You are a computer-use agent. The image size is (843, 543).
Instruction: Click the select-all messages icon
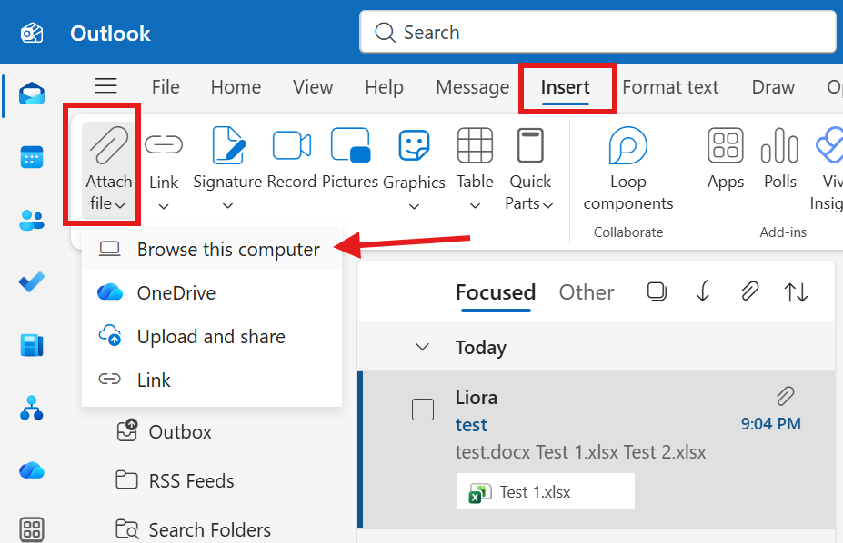pyautogui.click(x=657, y=292)
